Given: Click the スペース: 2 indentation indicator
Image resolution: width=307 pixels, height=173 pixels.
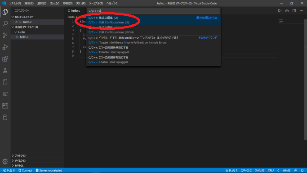Looking at the screenshot, I should tap(246, 170).
